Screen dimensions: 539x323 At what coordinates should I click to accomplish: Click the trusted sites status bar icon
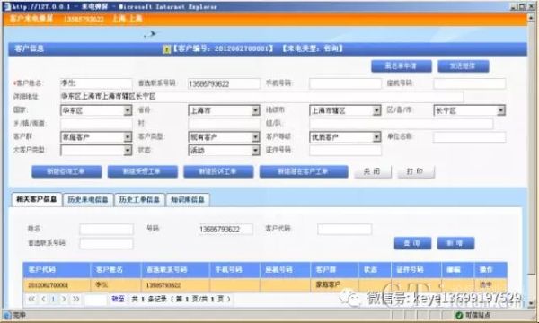(458, 315)
